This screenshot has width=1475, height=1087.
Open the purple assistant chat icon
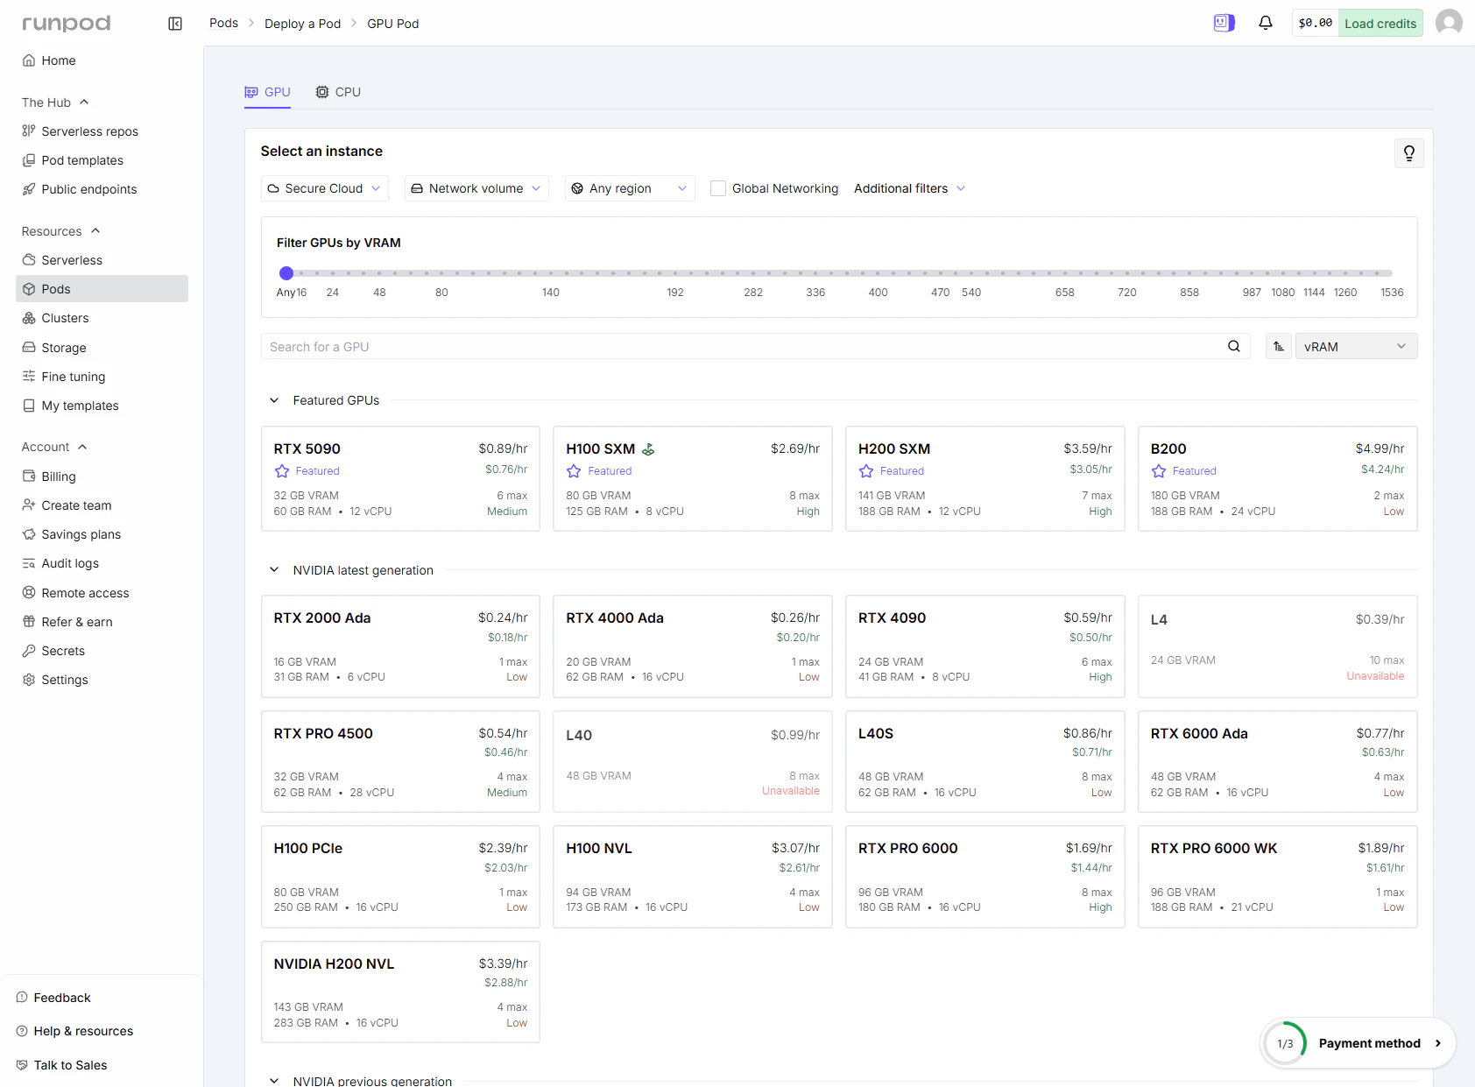click(1224, 23)
